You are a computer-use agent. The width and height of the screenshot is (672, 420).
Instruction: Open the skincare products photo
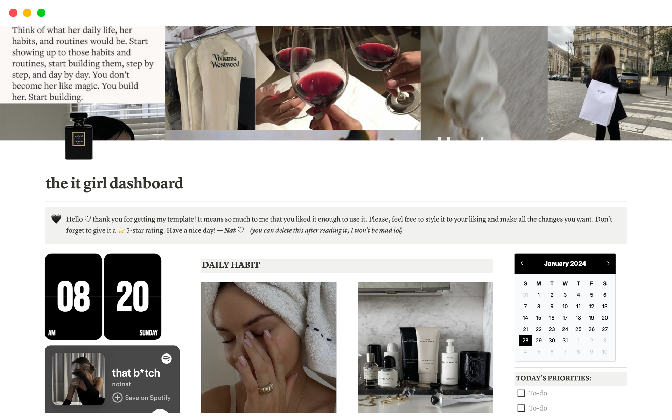click(425, 348)
